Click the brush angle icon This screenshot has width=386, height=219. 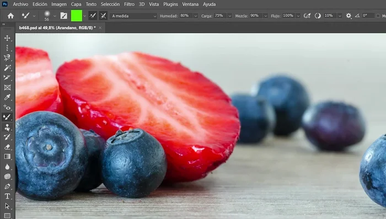point(357,16)
